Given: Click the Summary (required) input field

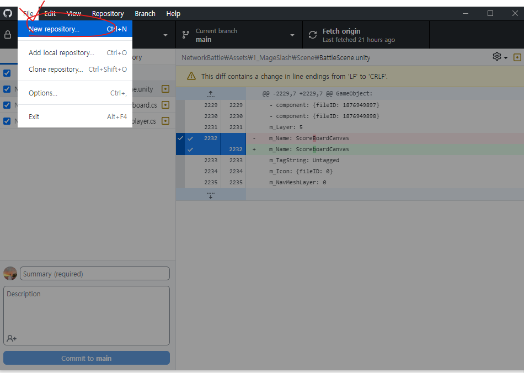Looking at the screenshot, I should pyautogui.click(x=94, y=273).
